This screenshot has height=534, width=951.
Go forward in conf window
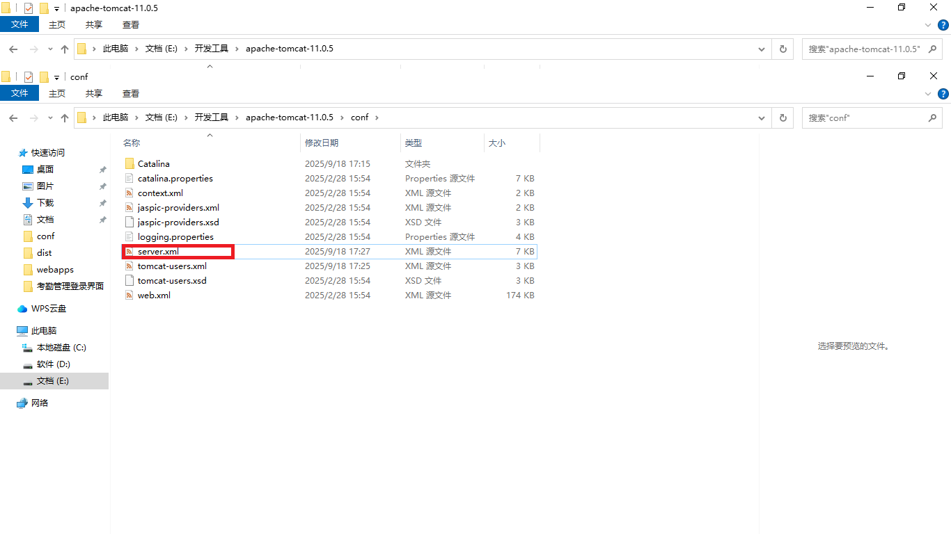click(33, 118)
